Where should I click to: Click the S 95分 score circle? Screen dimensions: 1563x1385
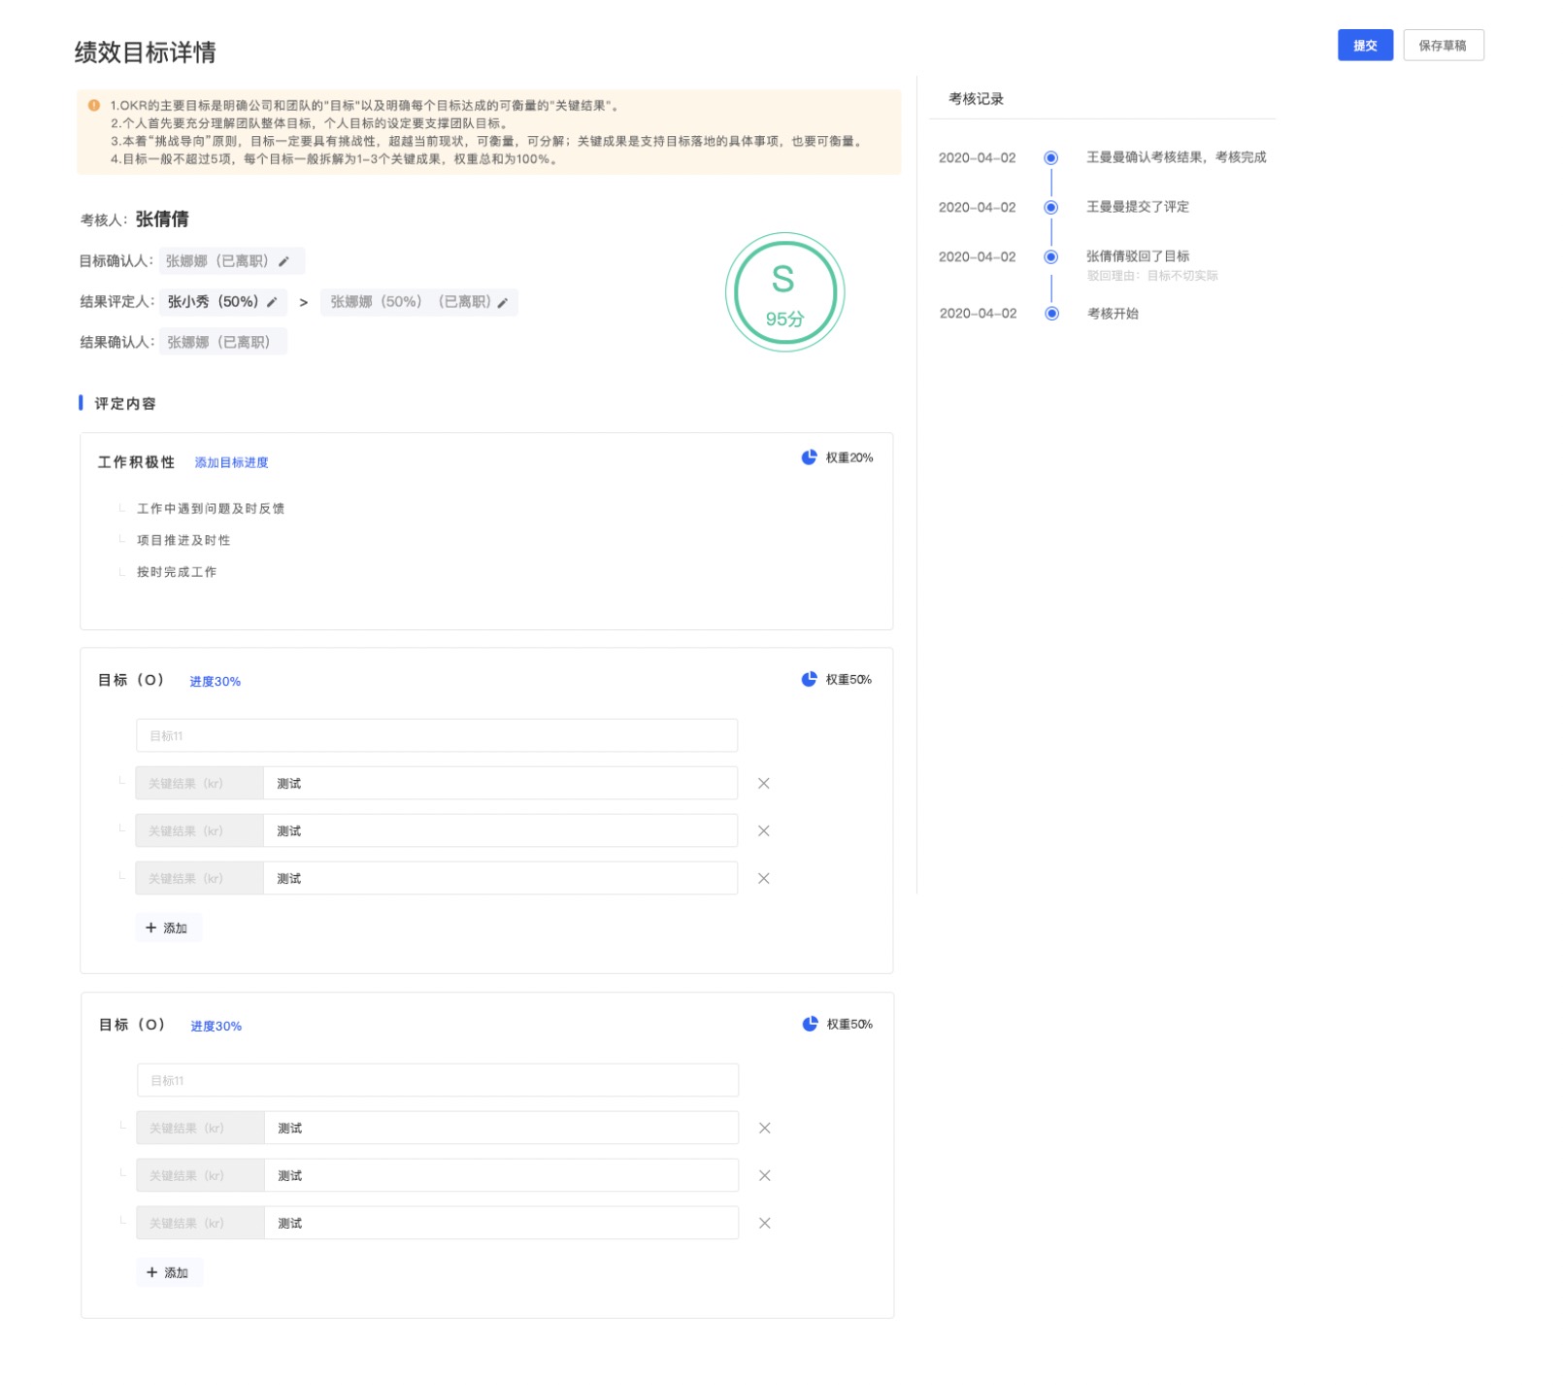click(784, 292)
